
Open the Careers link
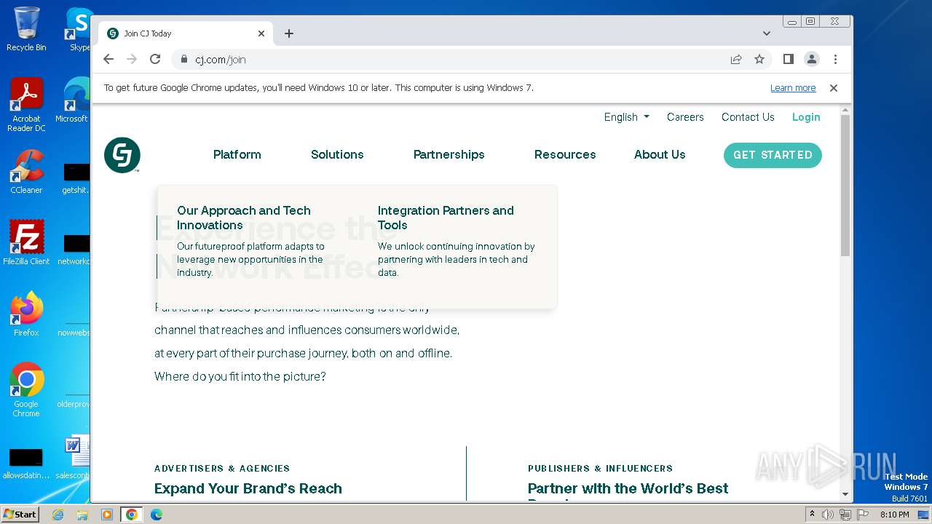[x=685, y=117]
